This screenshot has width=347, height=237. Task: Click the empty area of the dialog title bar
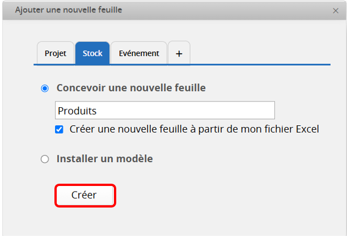click(x=227, y=10)
